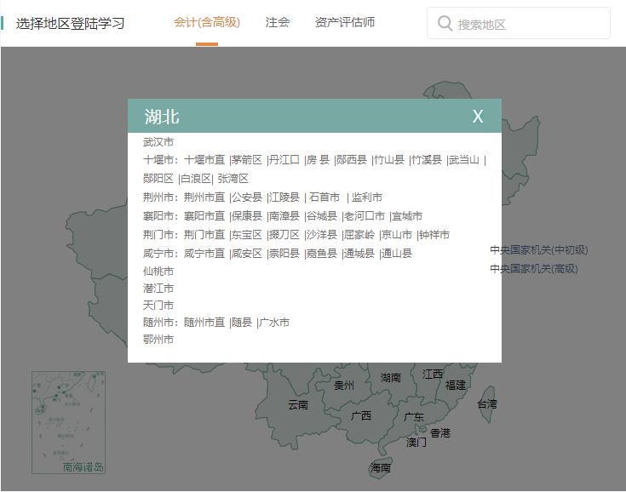Select 钟祥市

(x=434, y=235)
